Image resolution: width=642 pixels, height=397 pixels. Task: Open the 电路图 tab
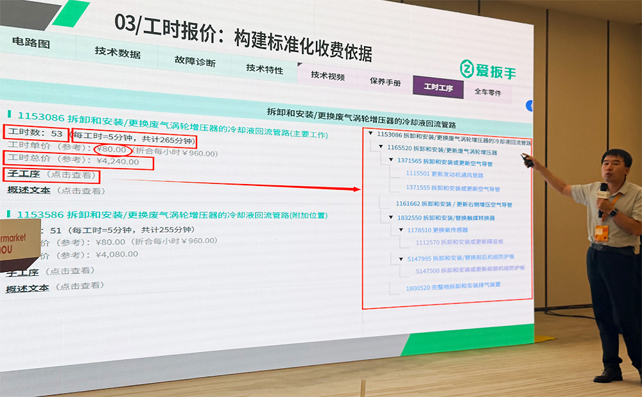(x=31, y=42)
